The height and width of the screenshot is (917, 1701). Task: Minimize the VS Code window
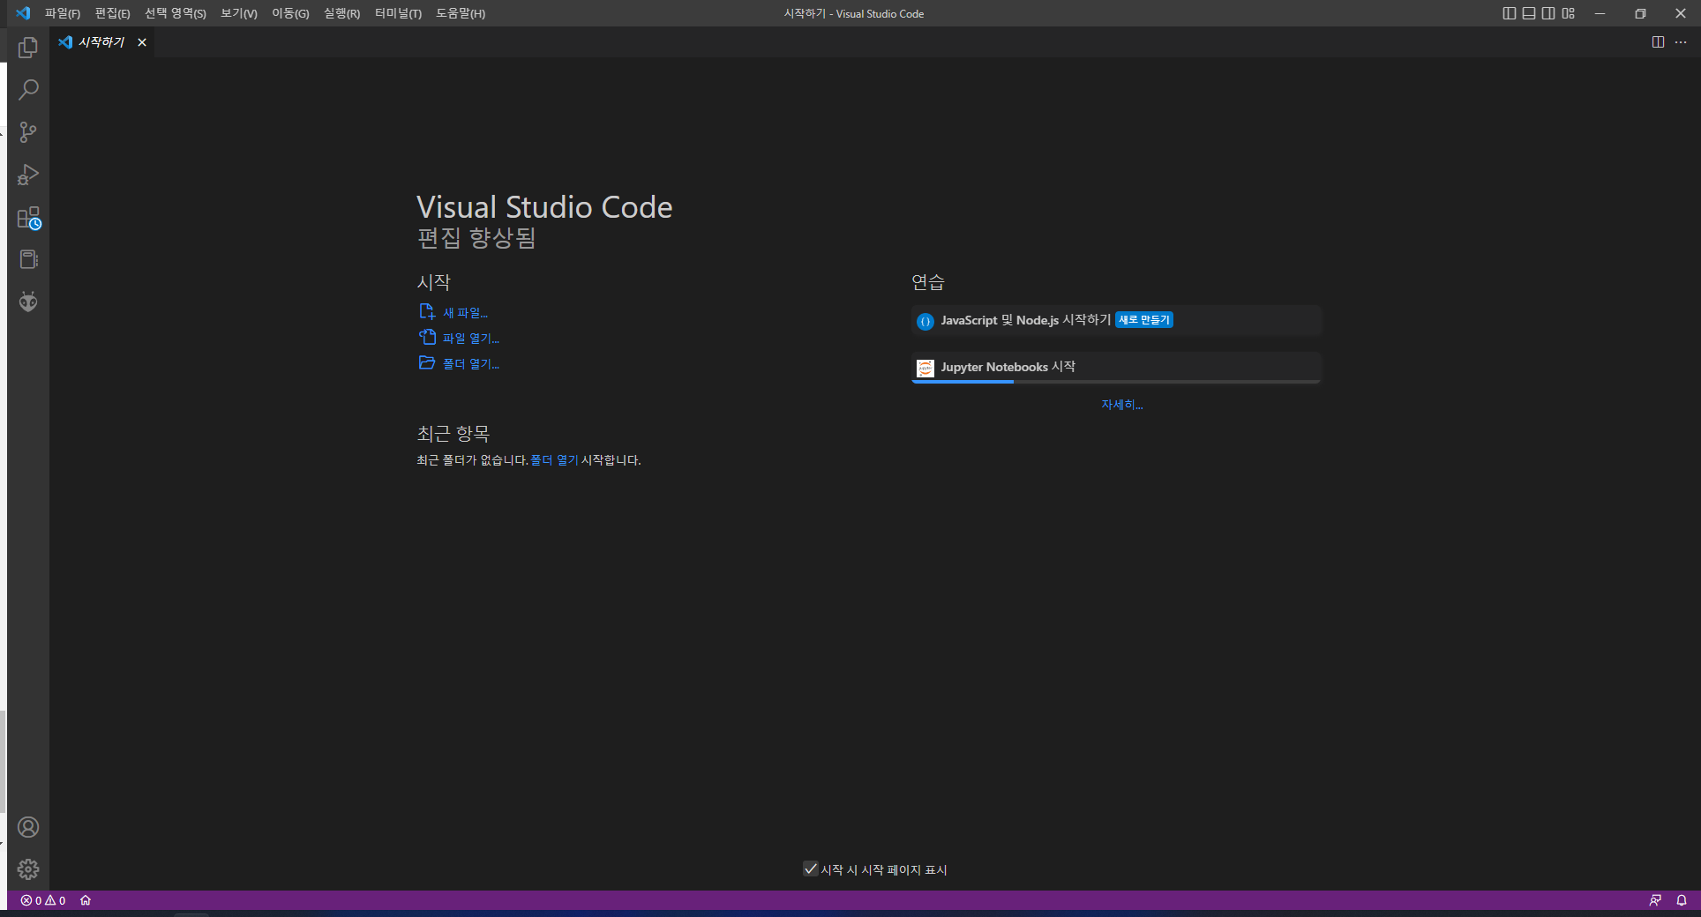pos(1600,13)
